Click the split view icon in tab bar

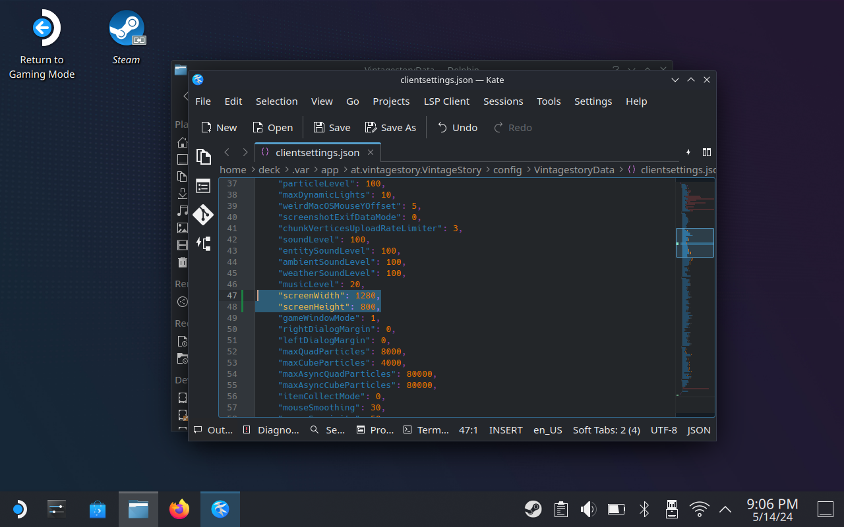[x=706, y=152]
